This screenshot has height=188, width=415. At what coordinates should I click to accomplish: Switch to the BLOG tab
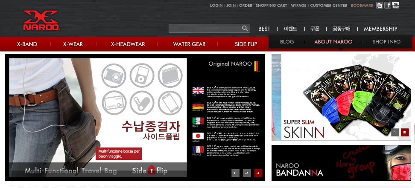tap(287, 41)
